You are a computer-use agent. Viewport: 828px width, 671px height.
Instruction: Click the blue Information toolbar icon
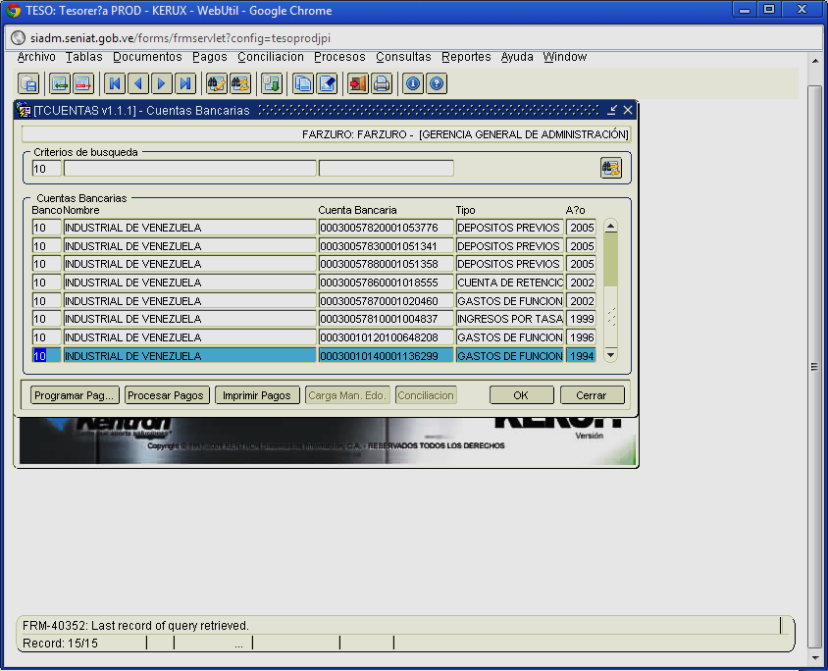(x=413, y=83)
